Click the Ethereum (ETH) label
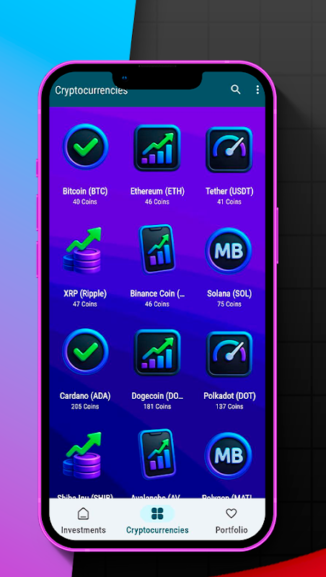The height and width of the screenshot is (577, 326). tap(157, 191)
